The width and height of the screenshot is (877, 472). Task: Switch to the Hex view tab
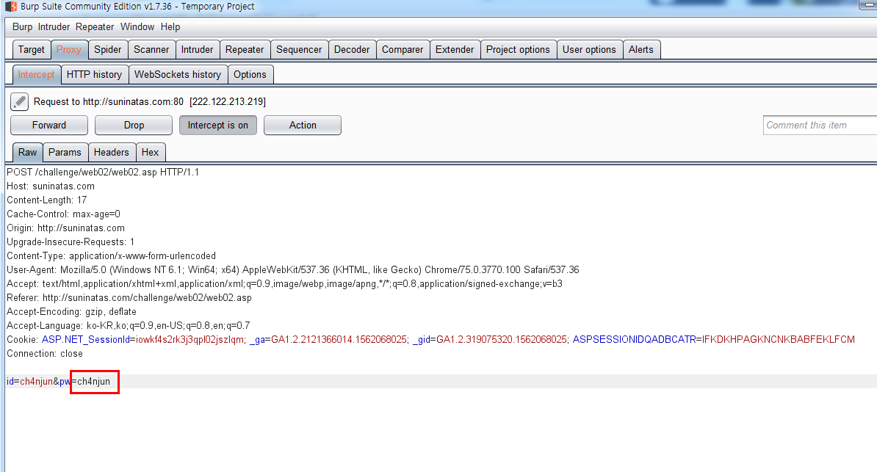pyautogui.click(x=150, y=152)
